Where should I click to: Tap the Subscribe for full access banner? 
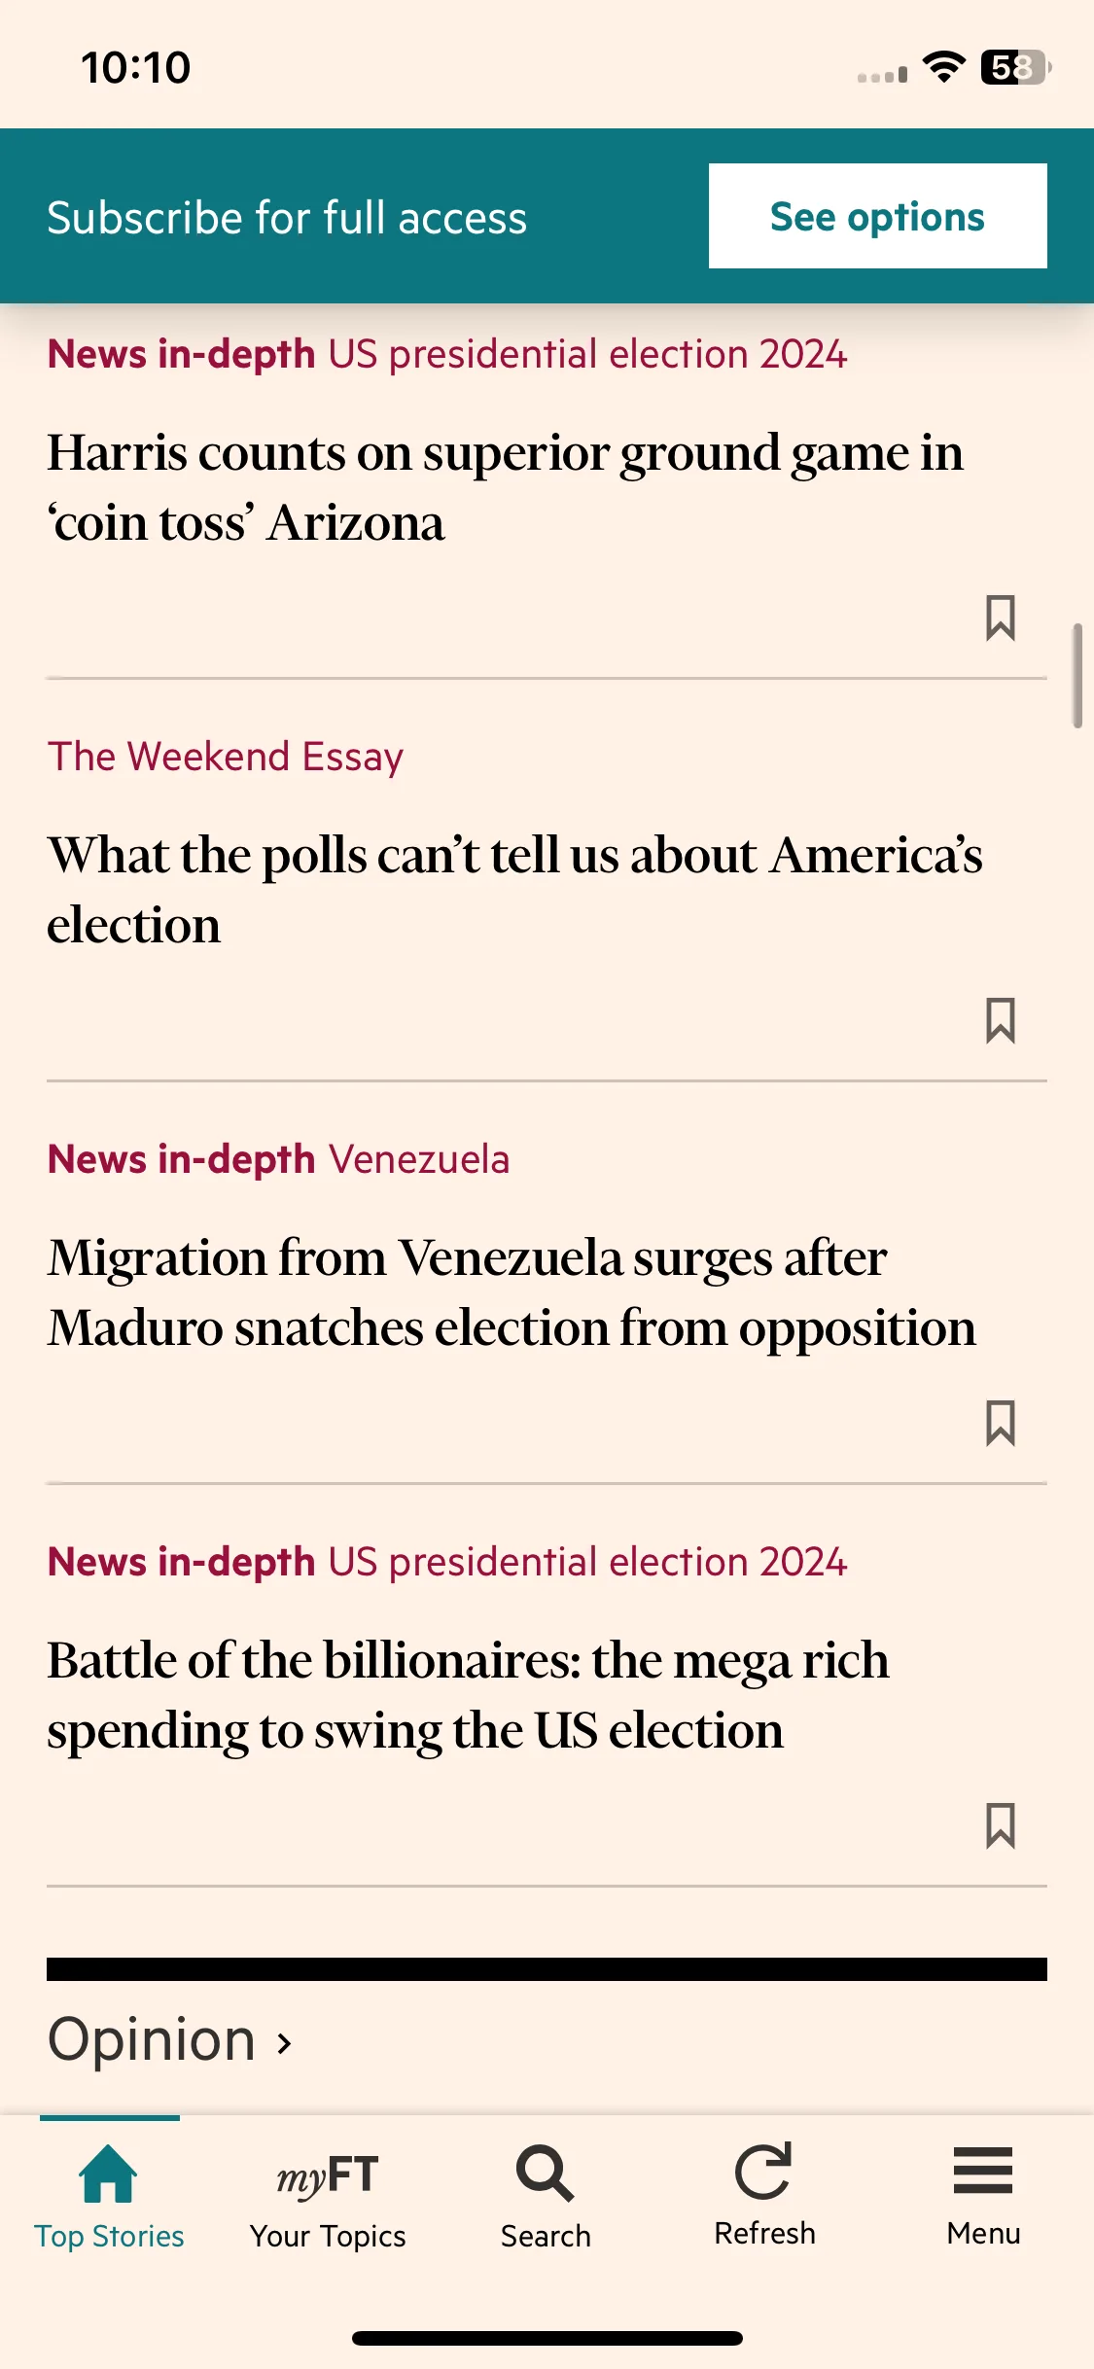coord(287,217)
